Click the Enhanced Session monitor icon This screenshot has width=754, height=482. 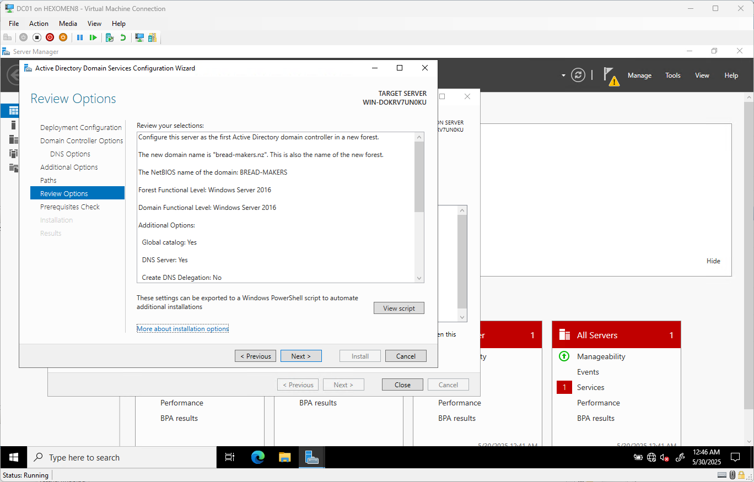tap(139, 37)
